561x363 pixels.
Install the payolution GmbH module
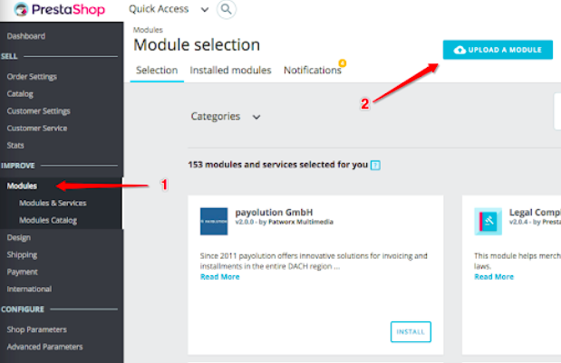point(411,332)
